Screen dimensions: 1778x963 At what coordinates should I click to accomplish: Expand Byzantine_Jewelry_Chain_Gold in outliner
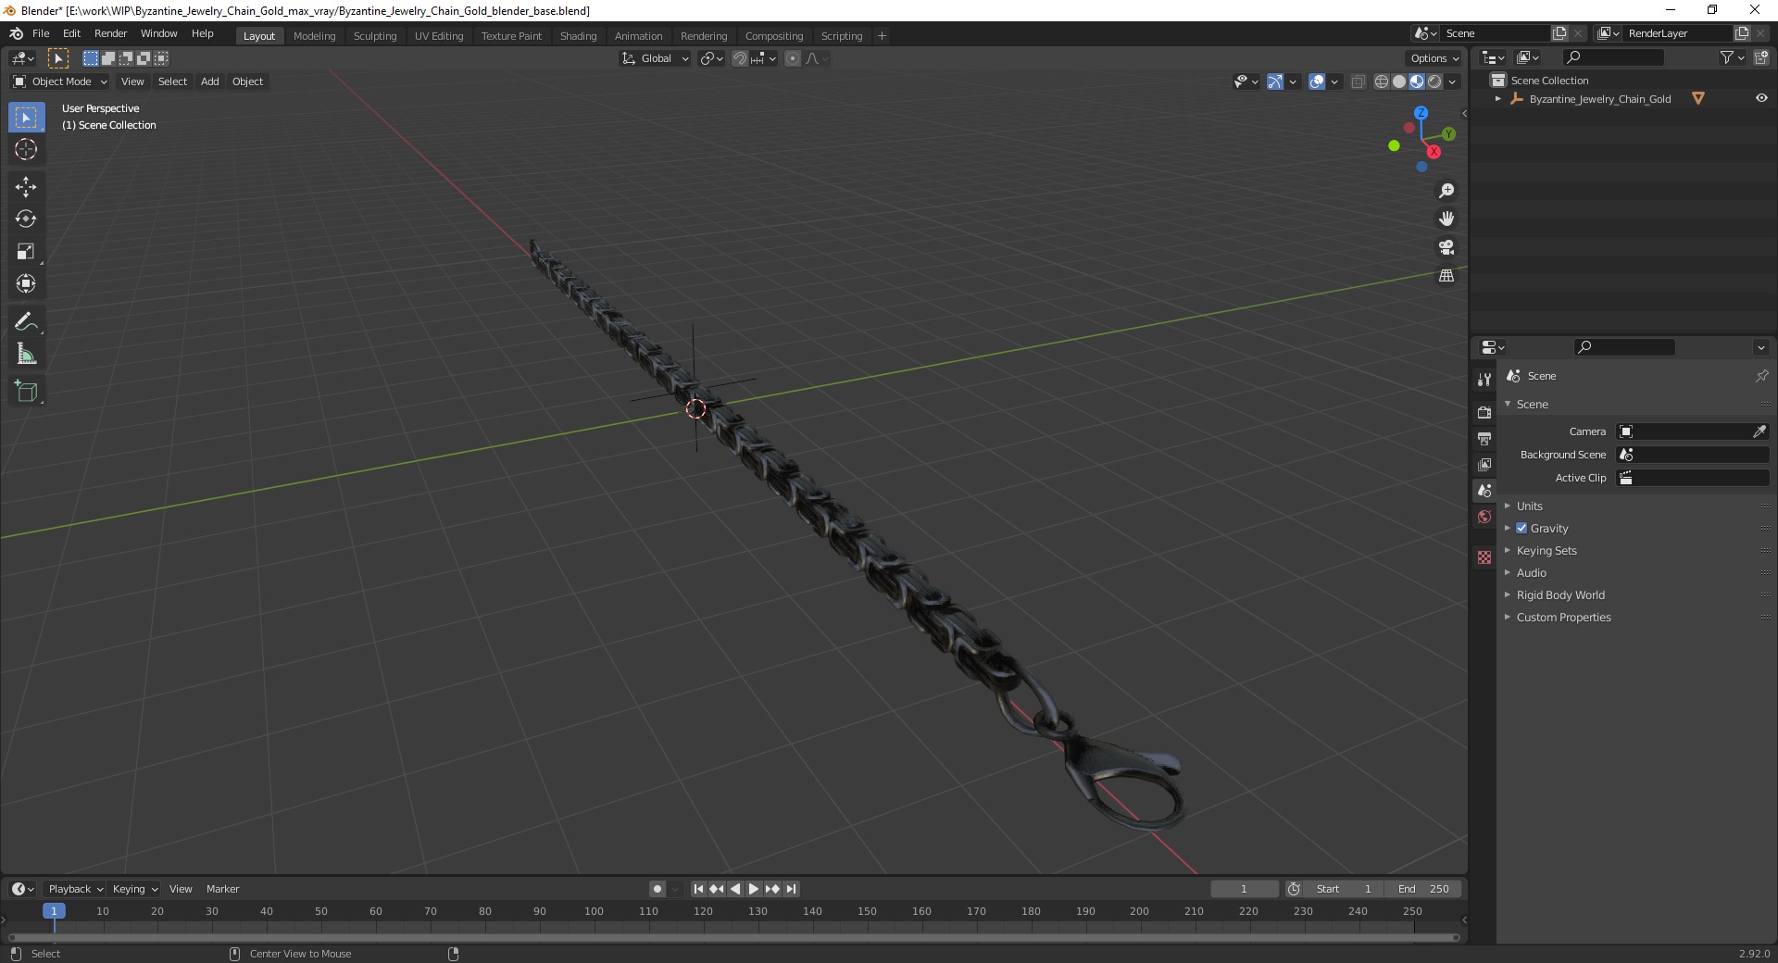click(x=1497, y=98)
